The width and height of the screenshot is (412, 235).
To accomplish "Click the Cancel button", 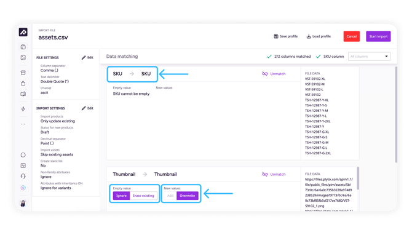I will (352, 36).
